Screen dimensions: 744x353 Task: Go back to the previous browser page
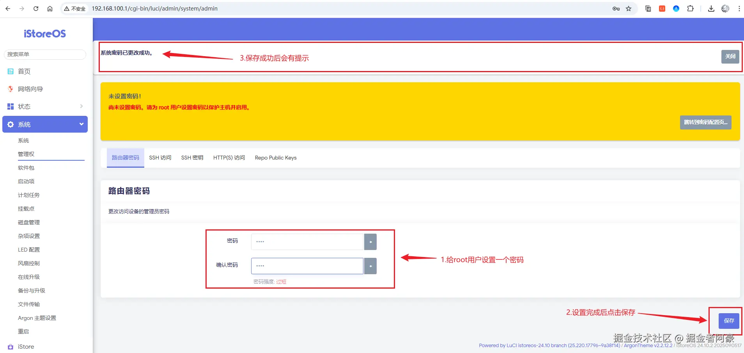click(x=8, y=9)
